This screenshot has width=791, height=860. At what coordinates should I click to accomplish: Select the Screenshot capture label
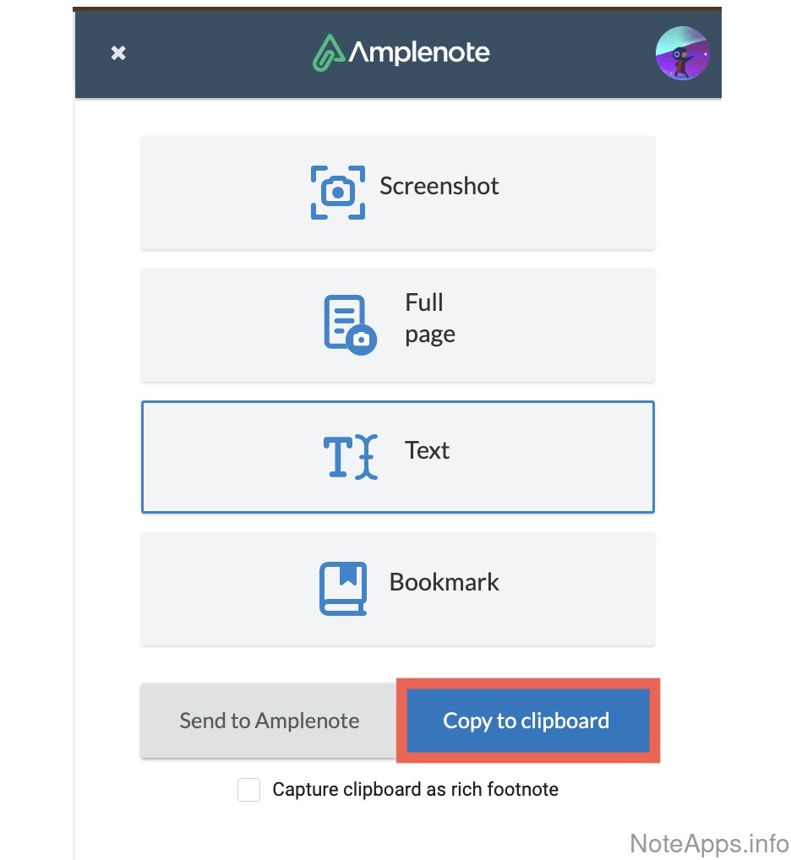pyautogui.click(x=439, y=186)
